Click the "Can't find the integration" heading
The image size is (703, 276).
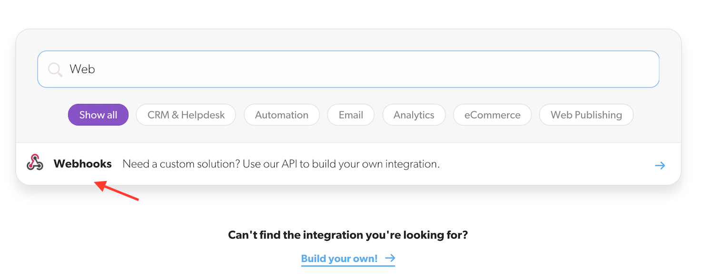pyautogui.click(x=348, y=235)
